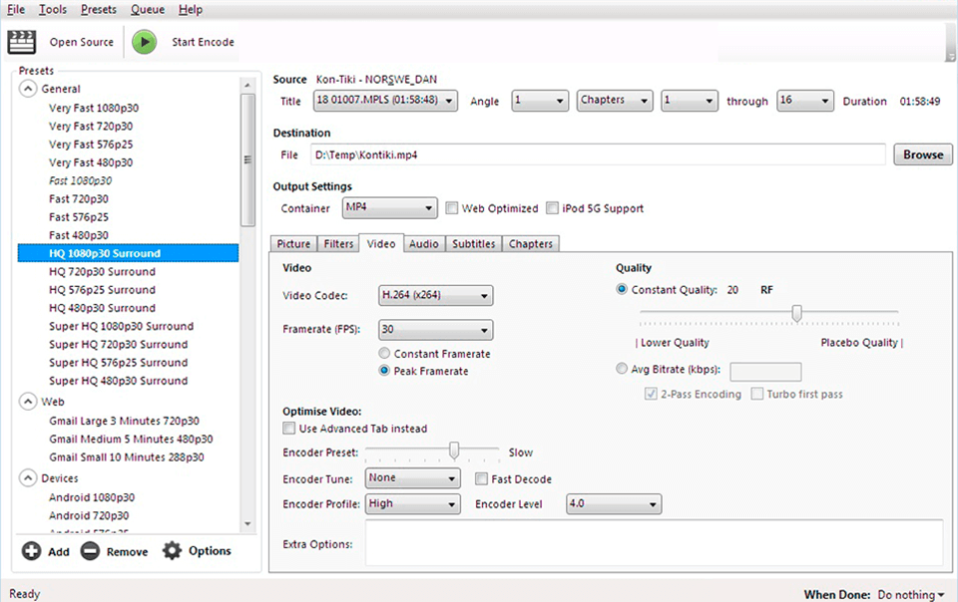The height and width of the screenshot is (602, 958).
Task: Adjust the Constant Quality RF slider
Action: click(x=796, y=313)
